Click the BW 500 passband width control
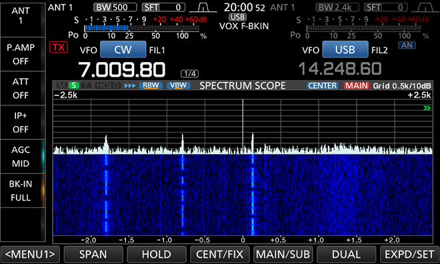Viewport: 440px width, 264px height. tap(115, 7)
